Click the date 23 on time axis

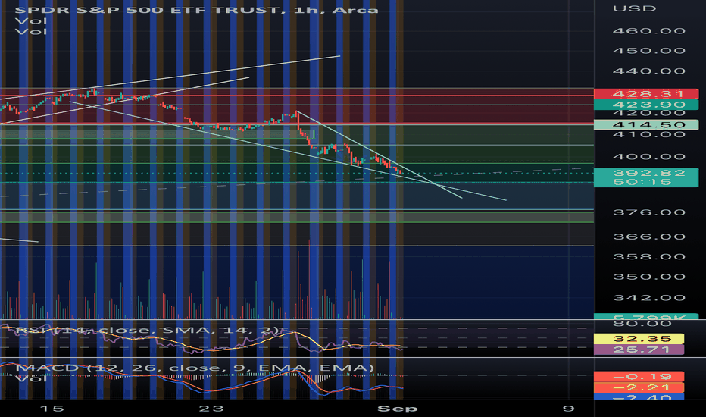pyautogui.click(x=211, y=409)
